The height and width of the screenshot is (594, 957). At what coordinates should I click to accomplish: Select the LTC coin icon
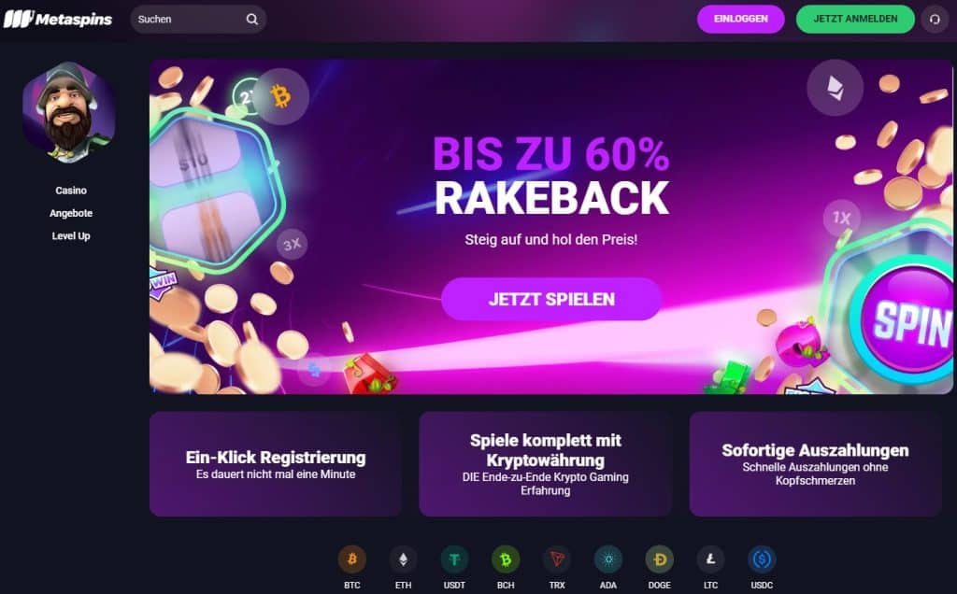(x=710, y=559)
